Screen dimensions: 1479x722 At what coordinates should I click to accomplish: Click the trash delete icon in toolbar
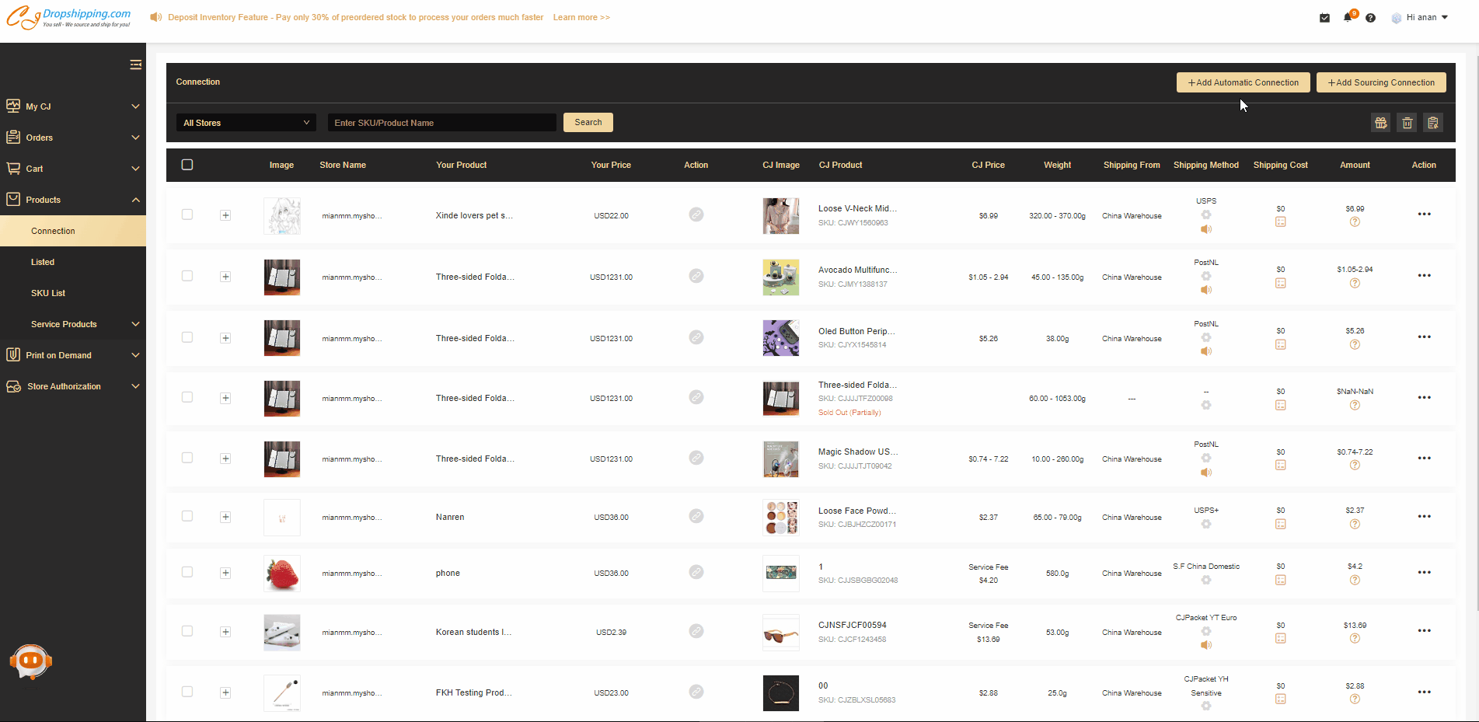1407,123
